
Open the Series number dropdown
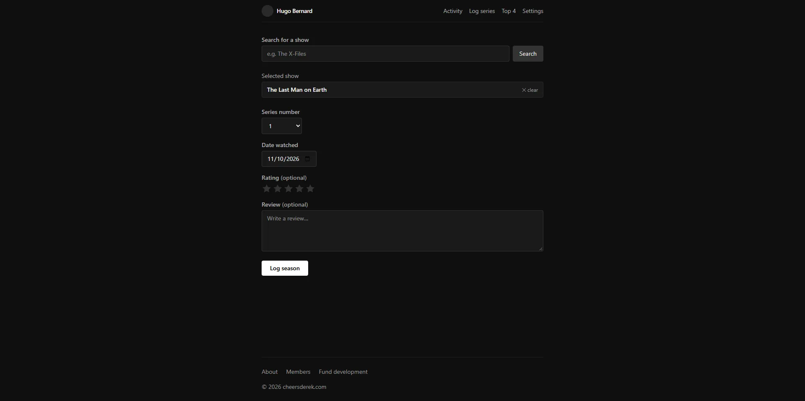282,126
